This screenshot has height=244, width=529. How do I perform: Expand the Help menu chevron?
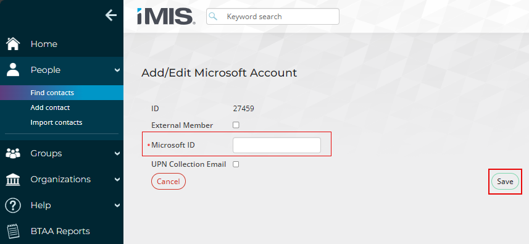[x=117, y=205]
